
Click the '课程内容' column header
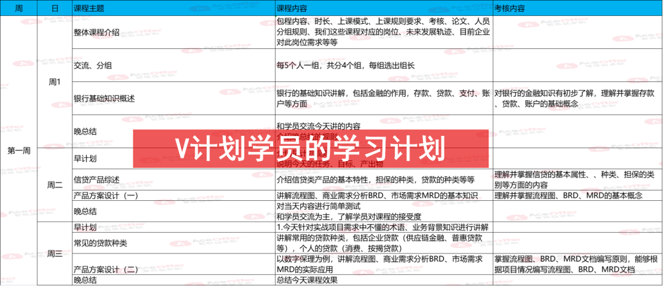point(384,9)
